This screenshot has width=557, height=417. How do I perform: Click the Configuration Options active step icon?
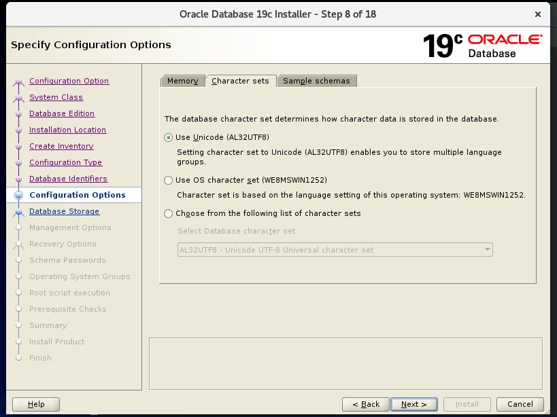[19, 195]
